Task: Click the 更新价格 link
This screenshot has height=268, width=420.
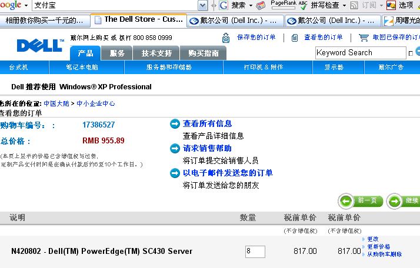Action: [x=378, y=247]
